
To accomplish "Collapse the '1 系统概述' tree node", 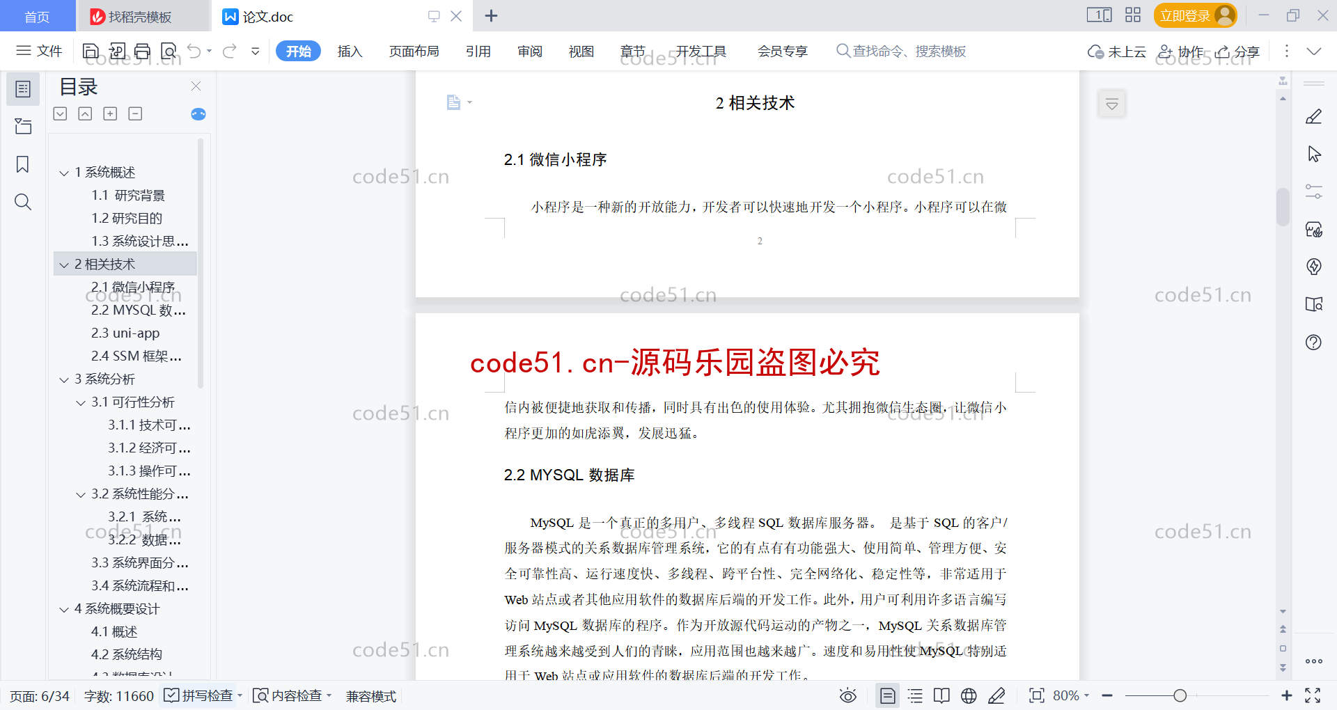I will (x=64, y=173).
